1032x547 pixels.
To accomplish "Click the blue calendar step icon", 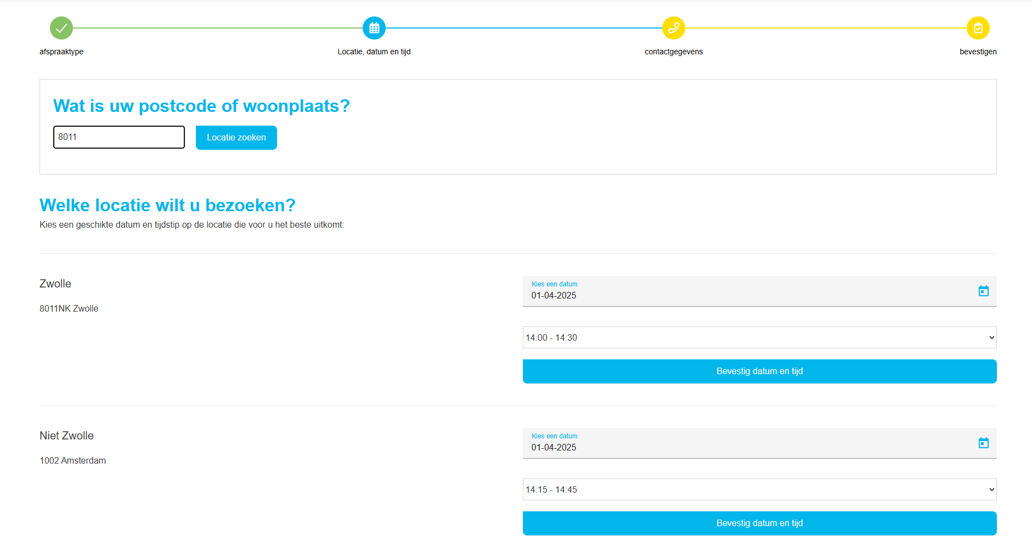I will point(374,28).
